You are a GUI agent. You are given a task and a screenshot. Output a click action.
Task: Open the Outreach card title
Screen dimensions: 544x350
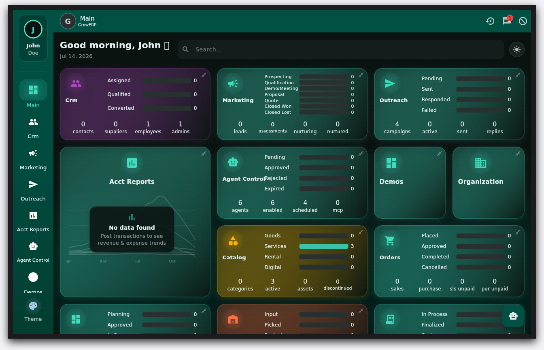click(x=393, y=100)
